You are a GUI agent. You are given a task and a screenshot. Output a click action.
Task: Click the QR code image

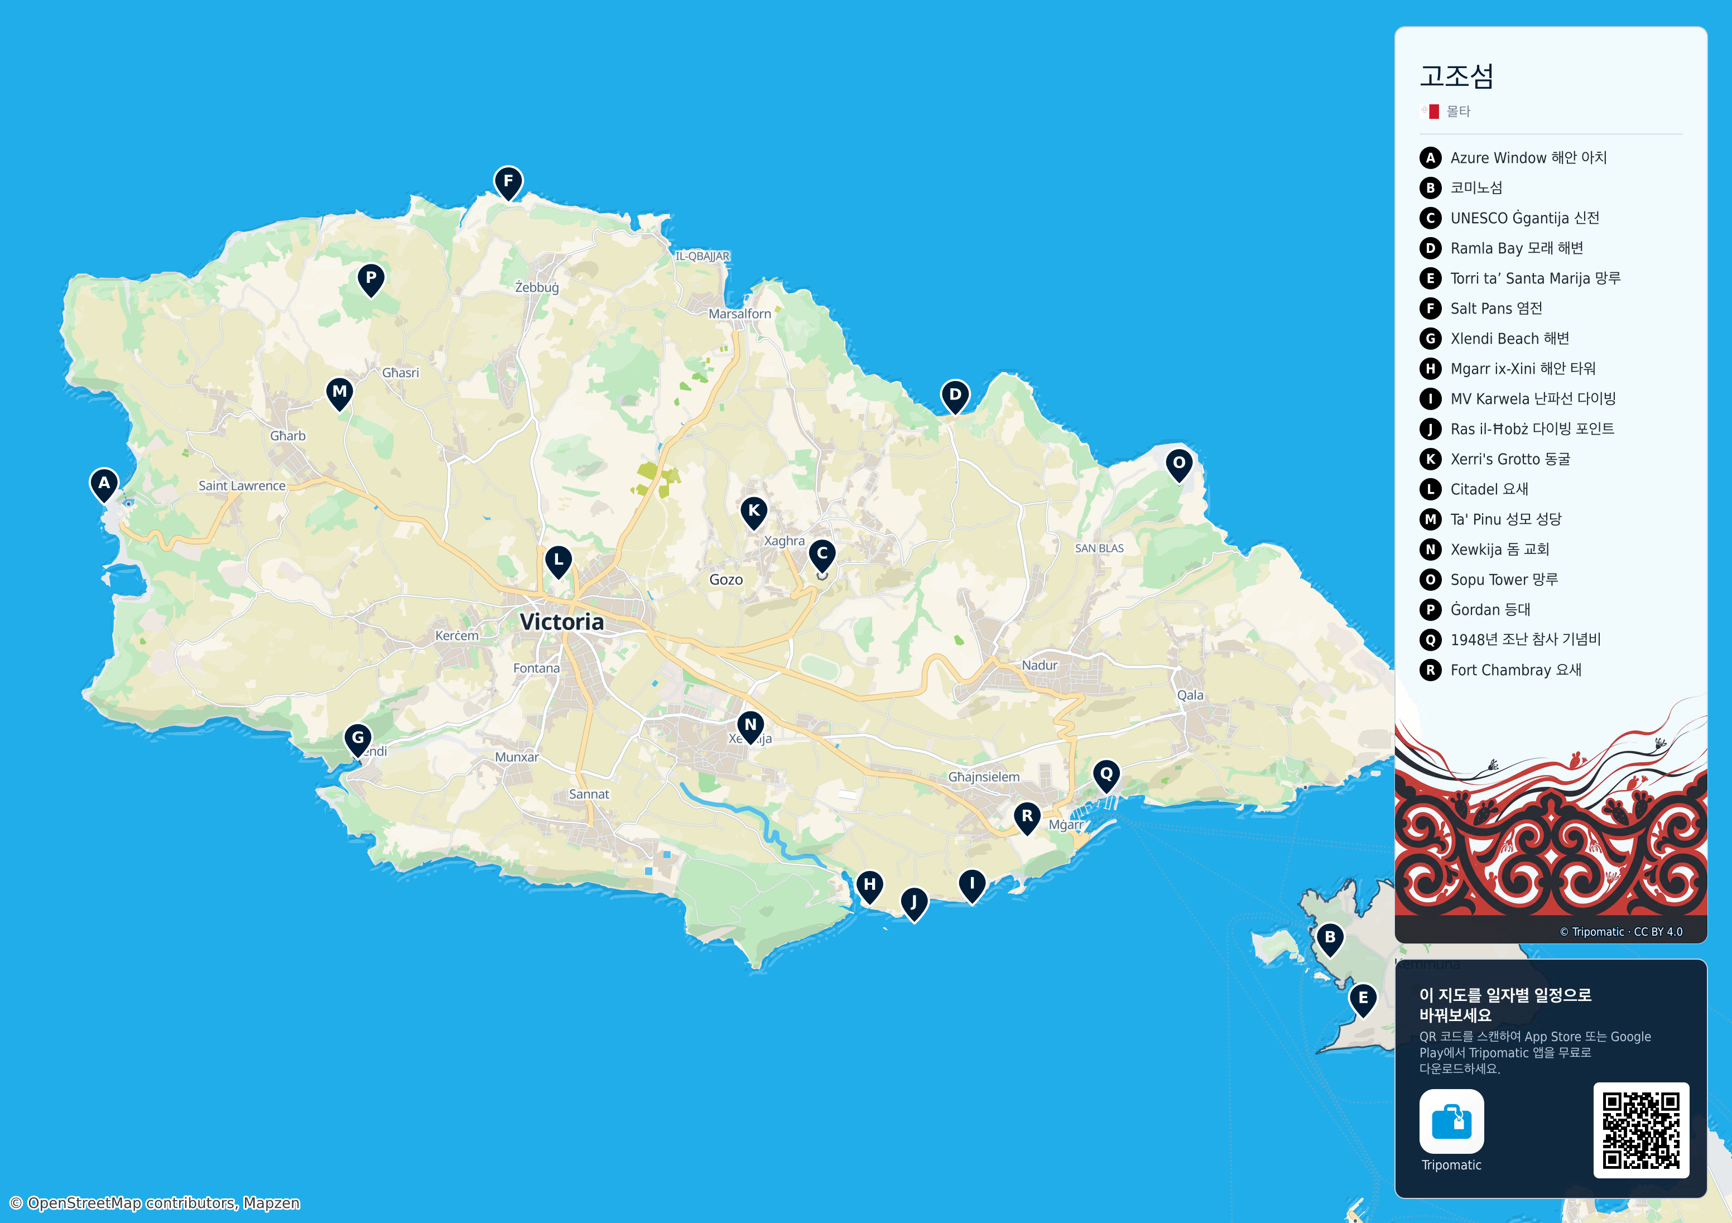pos(1640,1130)
